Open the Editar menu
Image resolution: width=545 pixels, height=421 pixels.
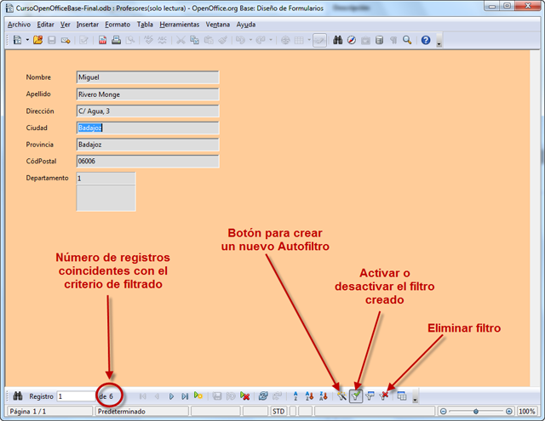[x=45, y=25]
